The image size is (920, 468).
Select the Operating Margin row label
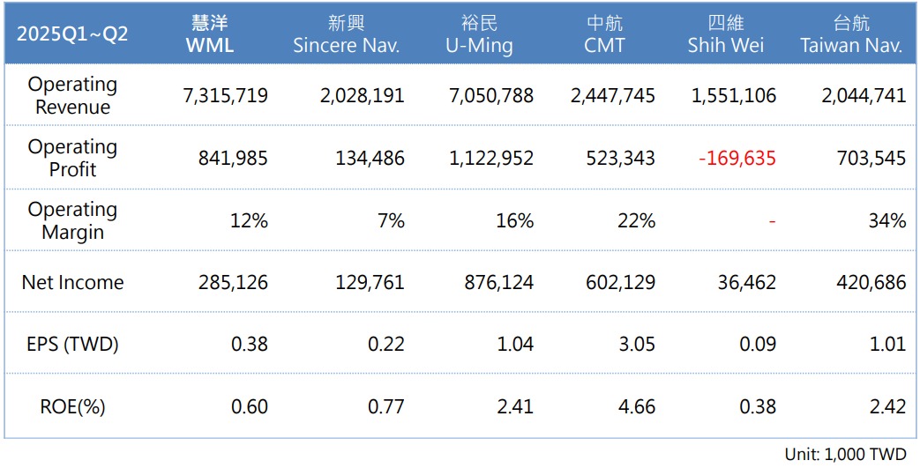pos(72,220)
